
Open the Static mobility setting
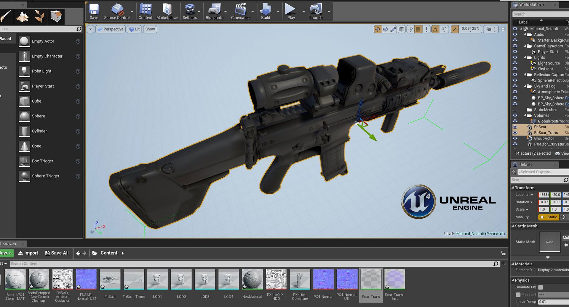tap(548, 217)
